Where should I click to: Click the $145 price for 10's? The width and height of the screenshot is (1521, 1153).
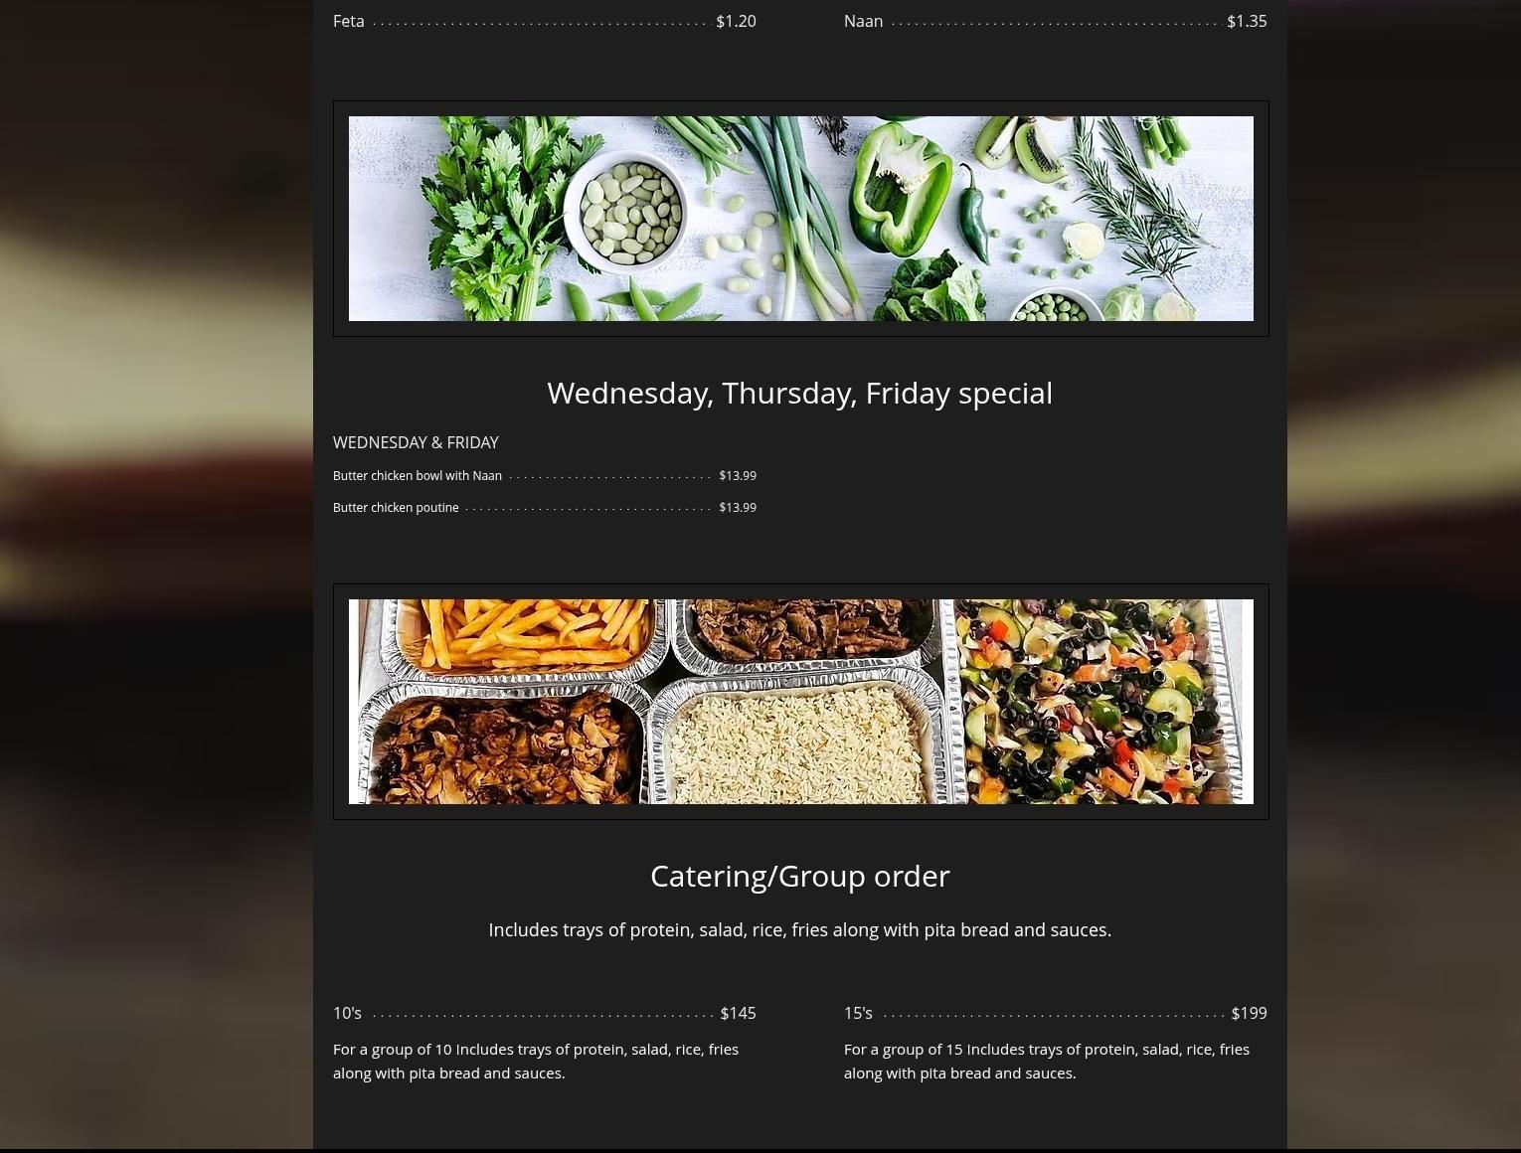pyautogui.click(x=738, y=1013)
